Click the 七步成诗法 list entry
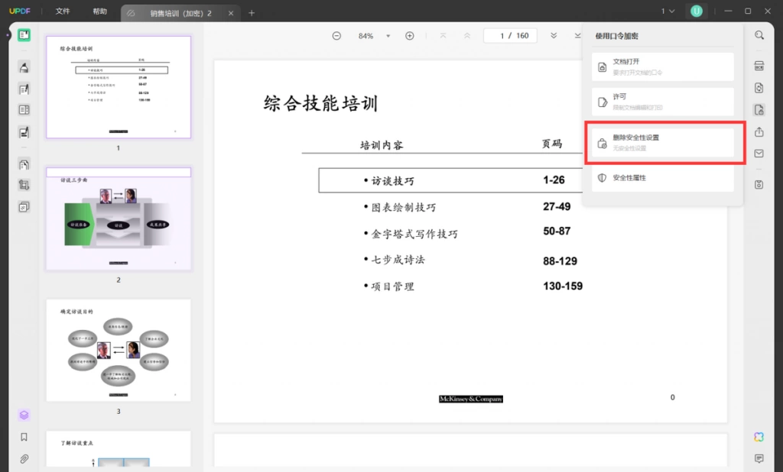783x472 pixels. click(398, 260)
